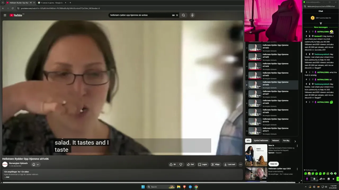Viewport: 339px width, 190px height.
Task: Play playlist episode s01e02
Action: 272,48
